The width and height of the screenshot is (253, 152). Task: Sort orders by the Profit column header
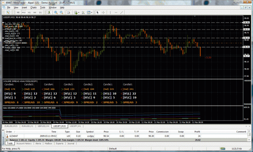[197, 132]
